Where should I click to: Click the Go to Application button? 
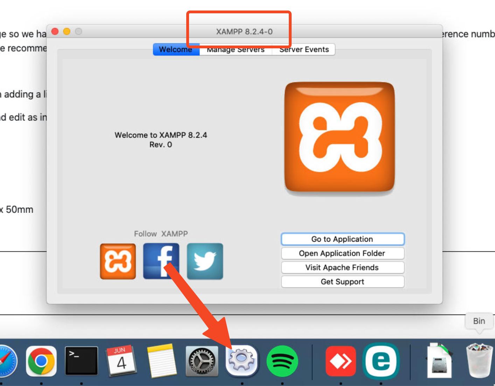coord(342,239)
